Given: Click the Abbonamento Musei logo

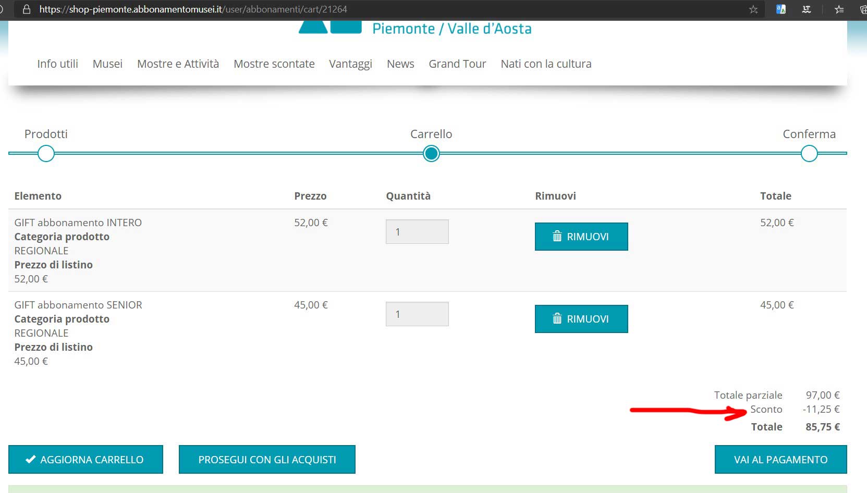Looking at the screenshot, I should pyautogui.click(x=330, y=27).
